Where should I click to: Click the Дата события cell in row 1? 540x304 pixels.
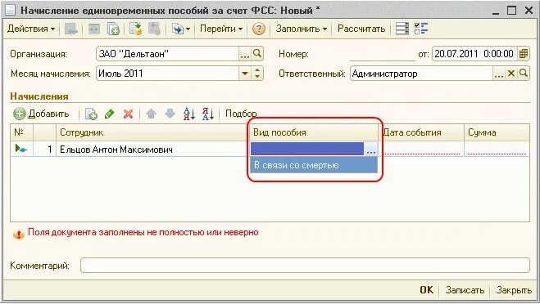(x=421, y=150)
